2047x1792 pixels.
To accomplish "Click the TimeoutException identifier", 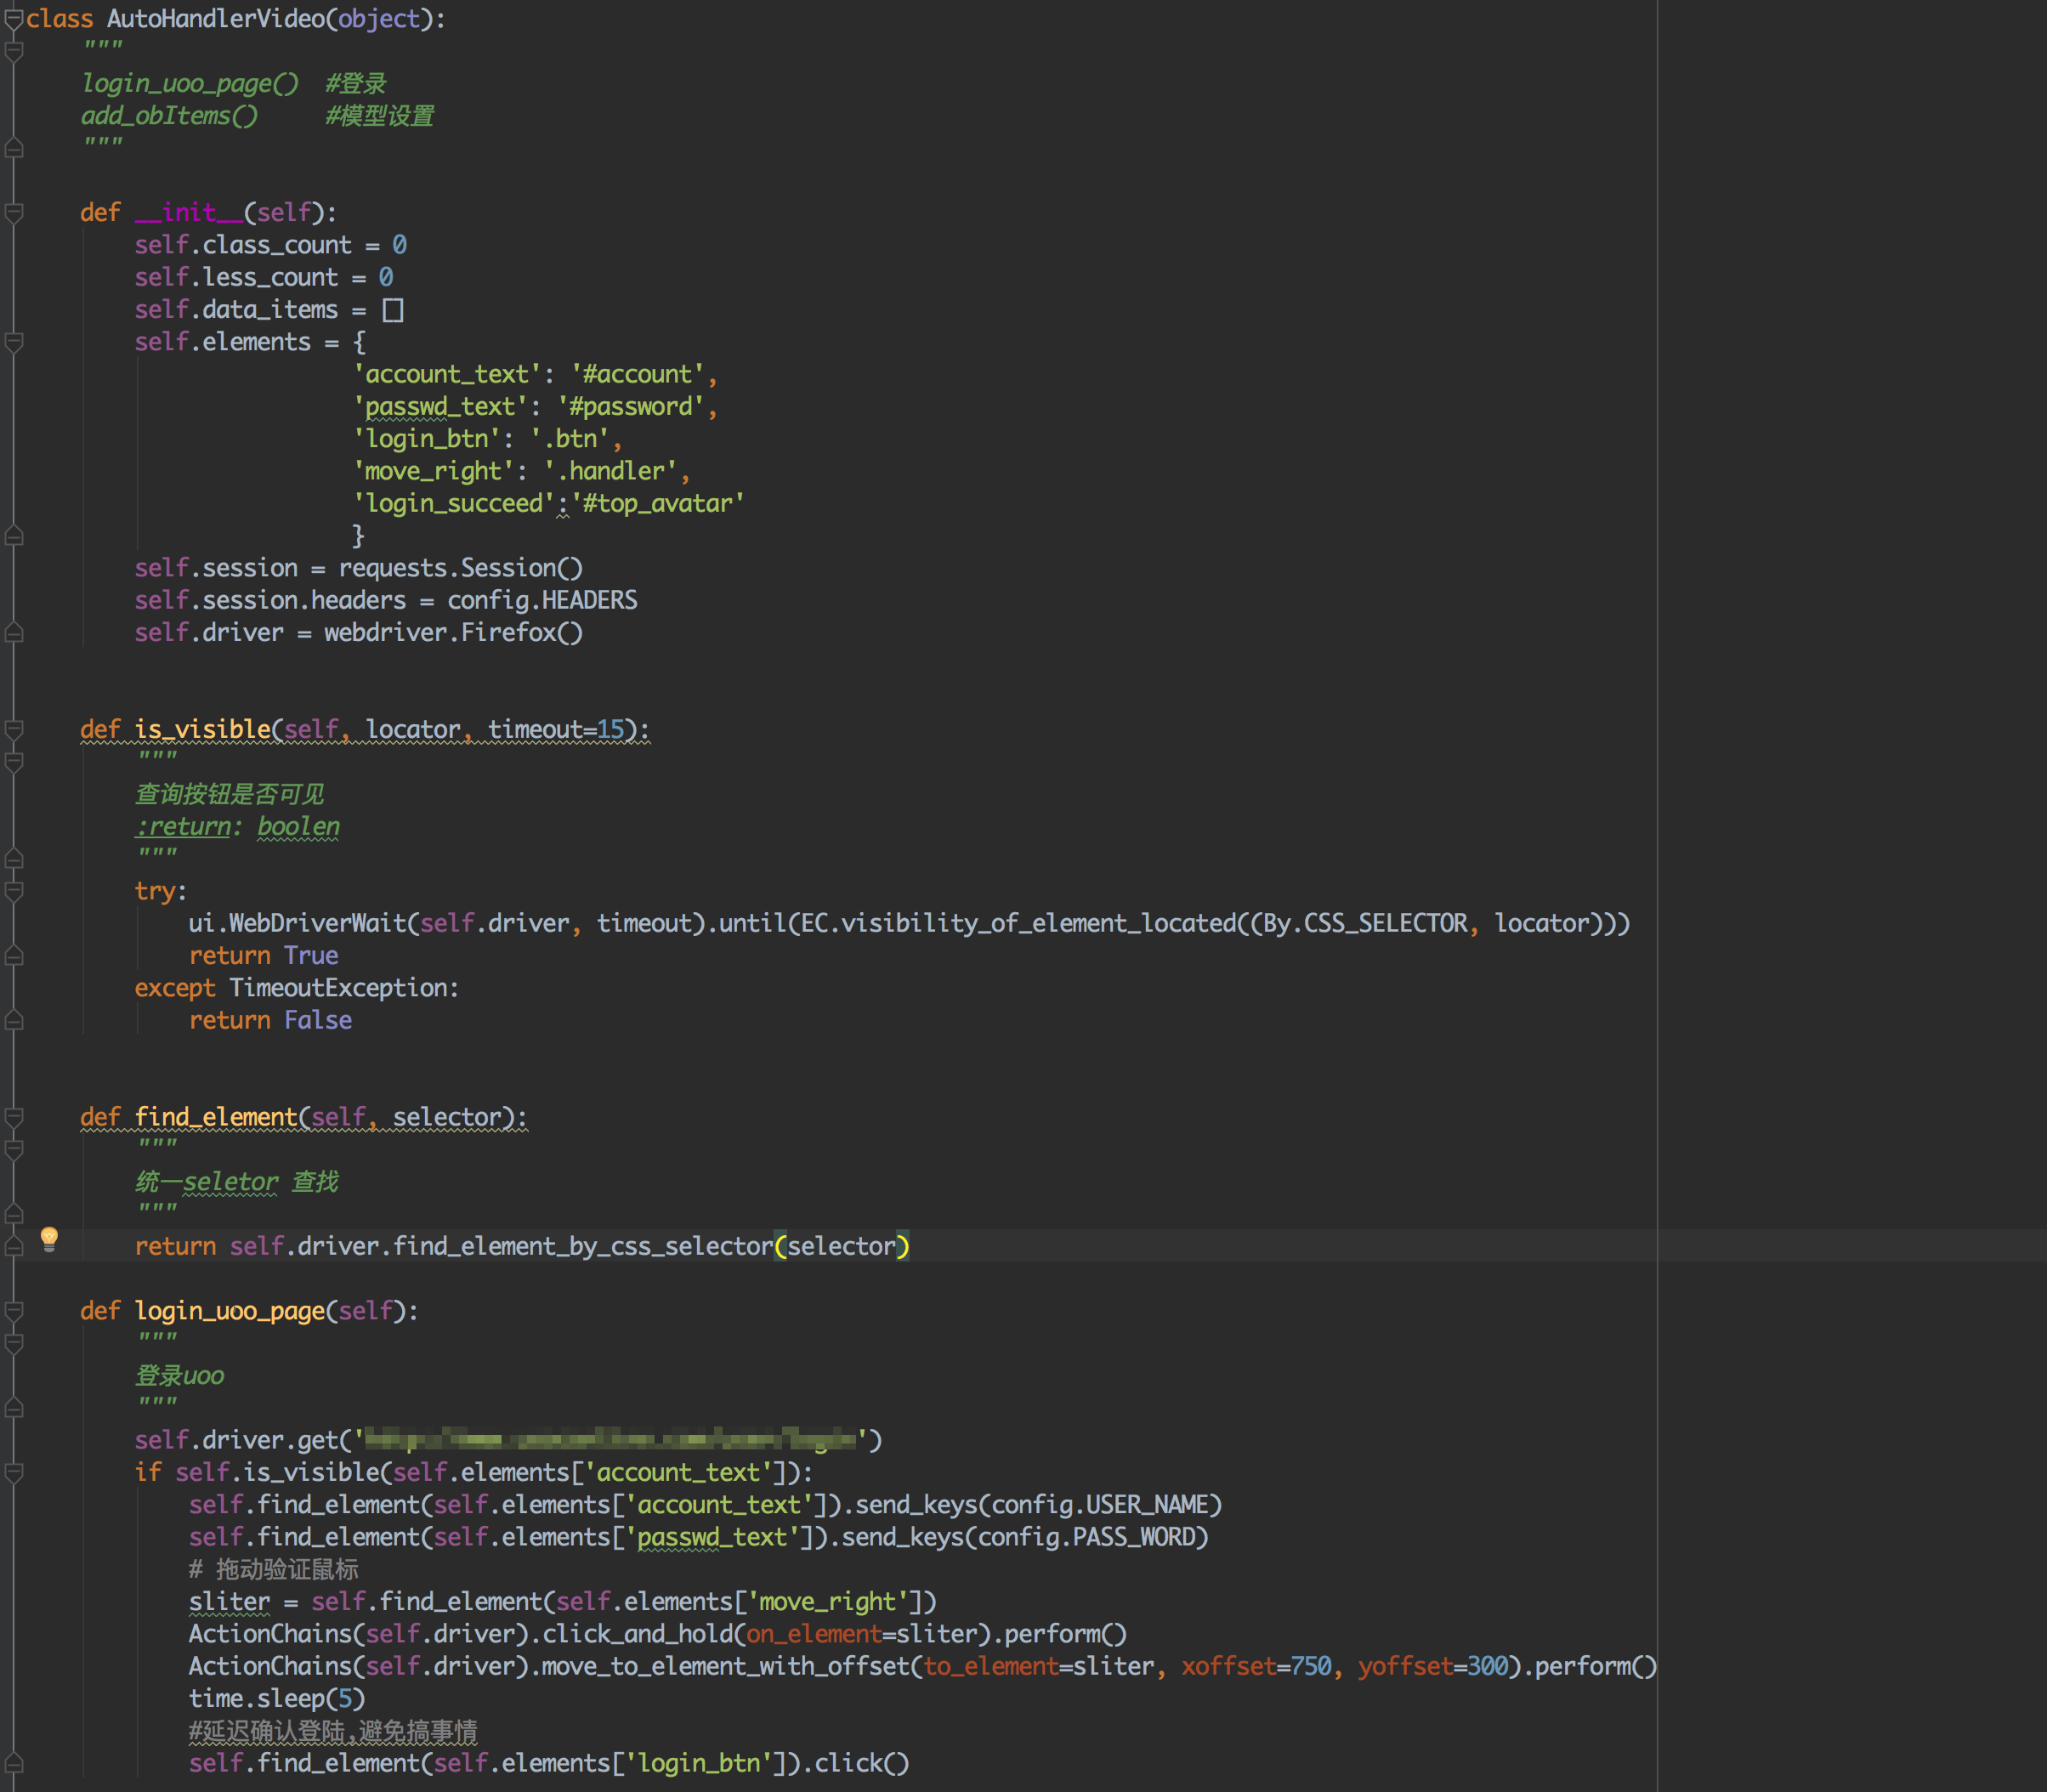I will 340,988.
